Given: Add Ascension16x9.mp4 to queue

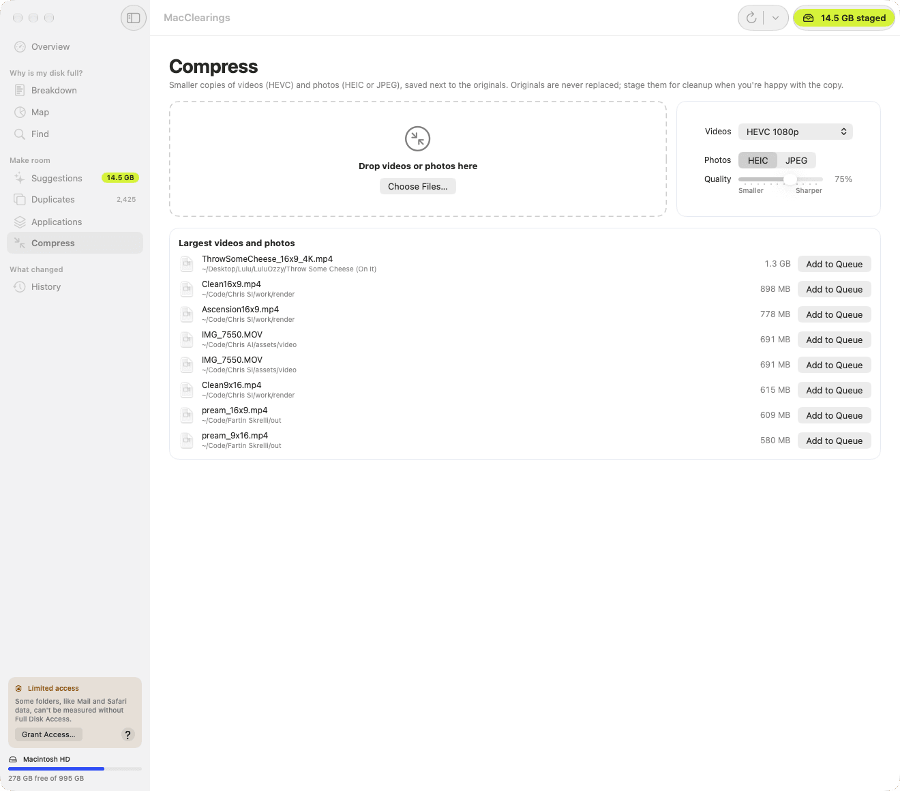Looking at the screenshot, I should 834,315.
